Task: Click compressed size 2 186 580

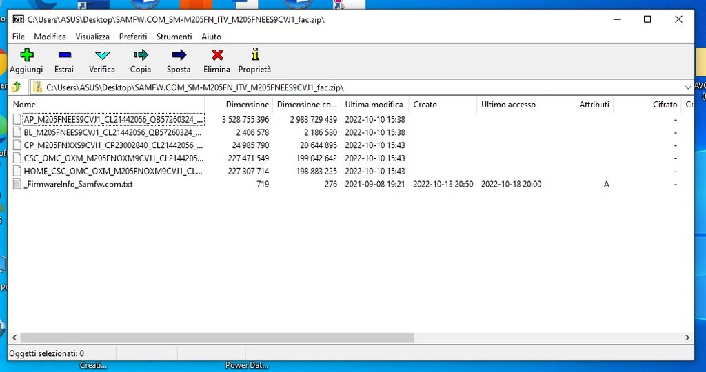Action: pos(321,132)
